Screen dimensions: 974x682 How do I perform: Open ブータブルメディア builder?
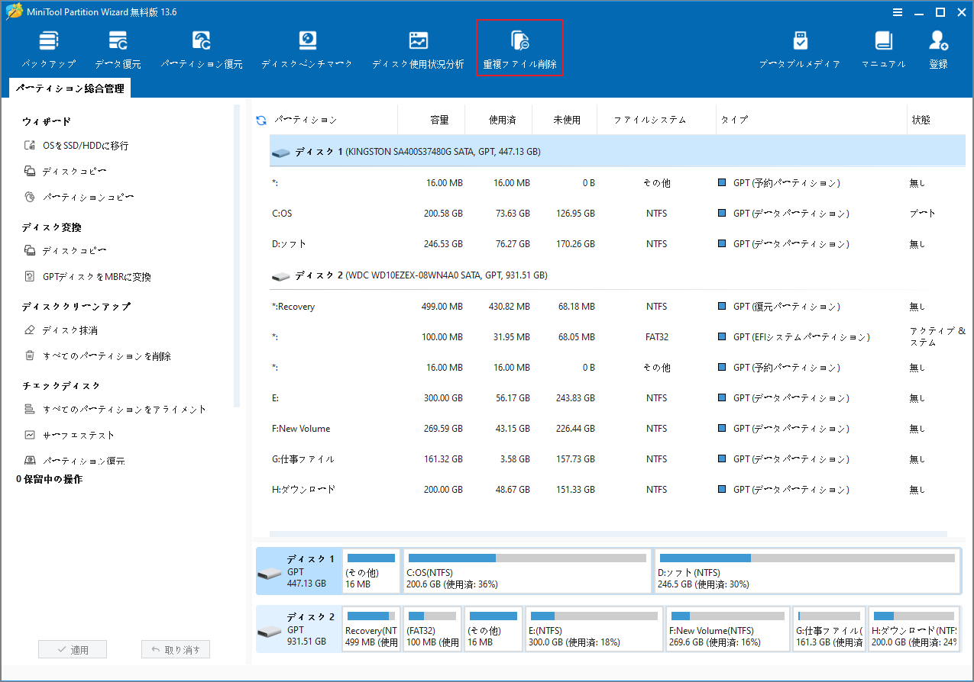(x=800, y=50)
